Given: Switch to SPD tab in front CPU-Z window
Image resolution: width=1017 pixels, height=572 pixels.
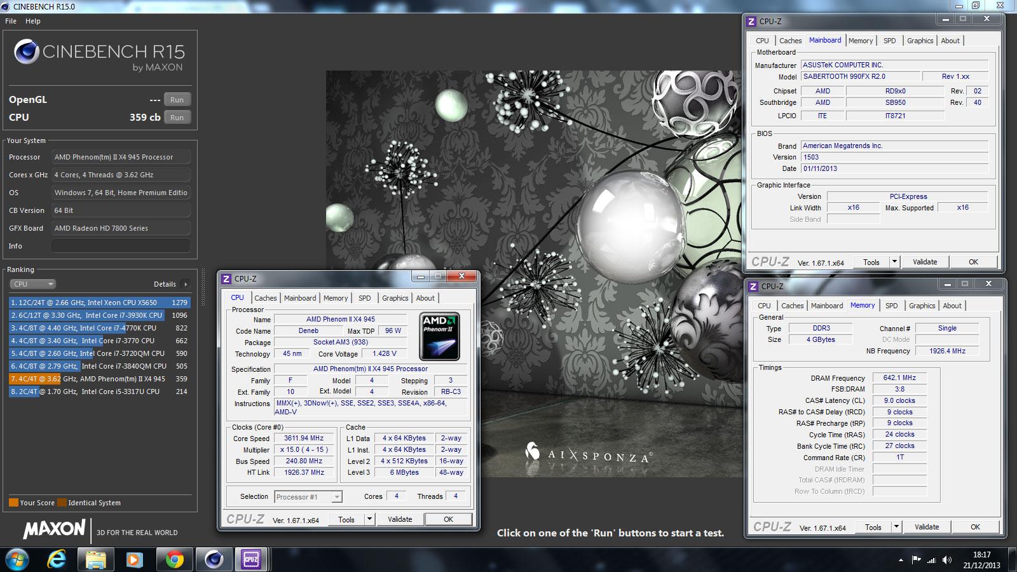Looking at the screenshot, I should coord(364,298).
